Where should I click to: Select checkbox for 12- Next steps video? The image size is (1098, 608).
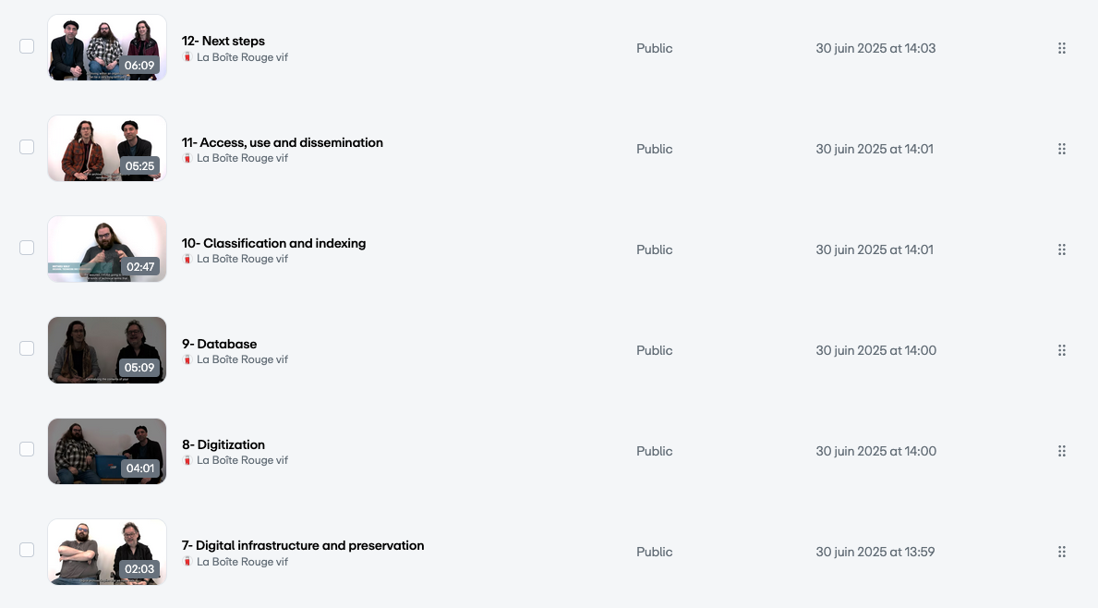pyautogui.click(x=27, y=46)
